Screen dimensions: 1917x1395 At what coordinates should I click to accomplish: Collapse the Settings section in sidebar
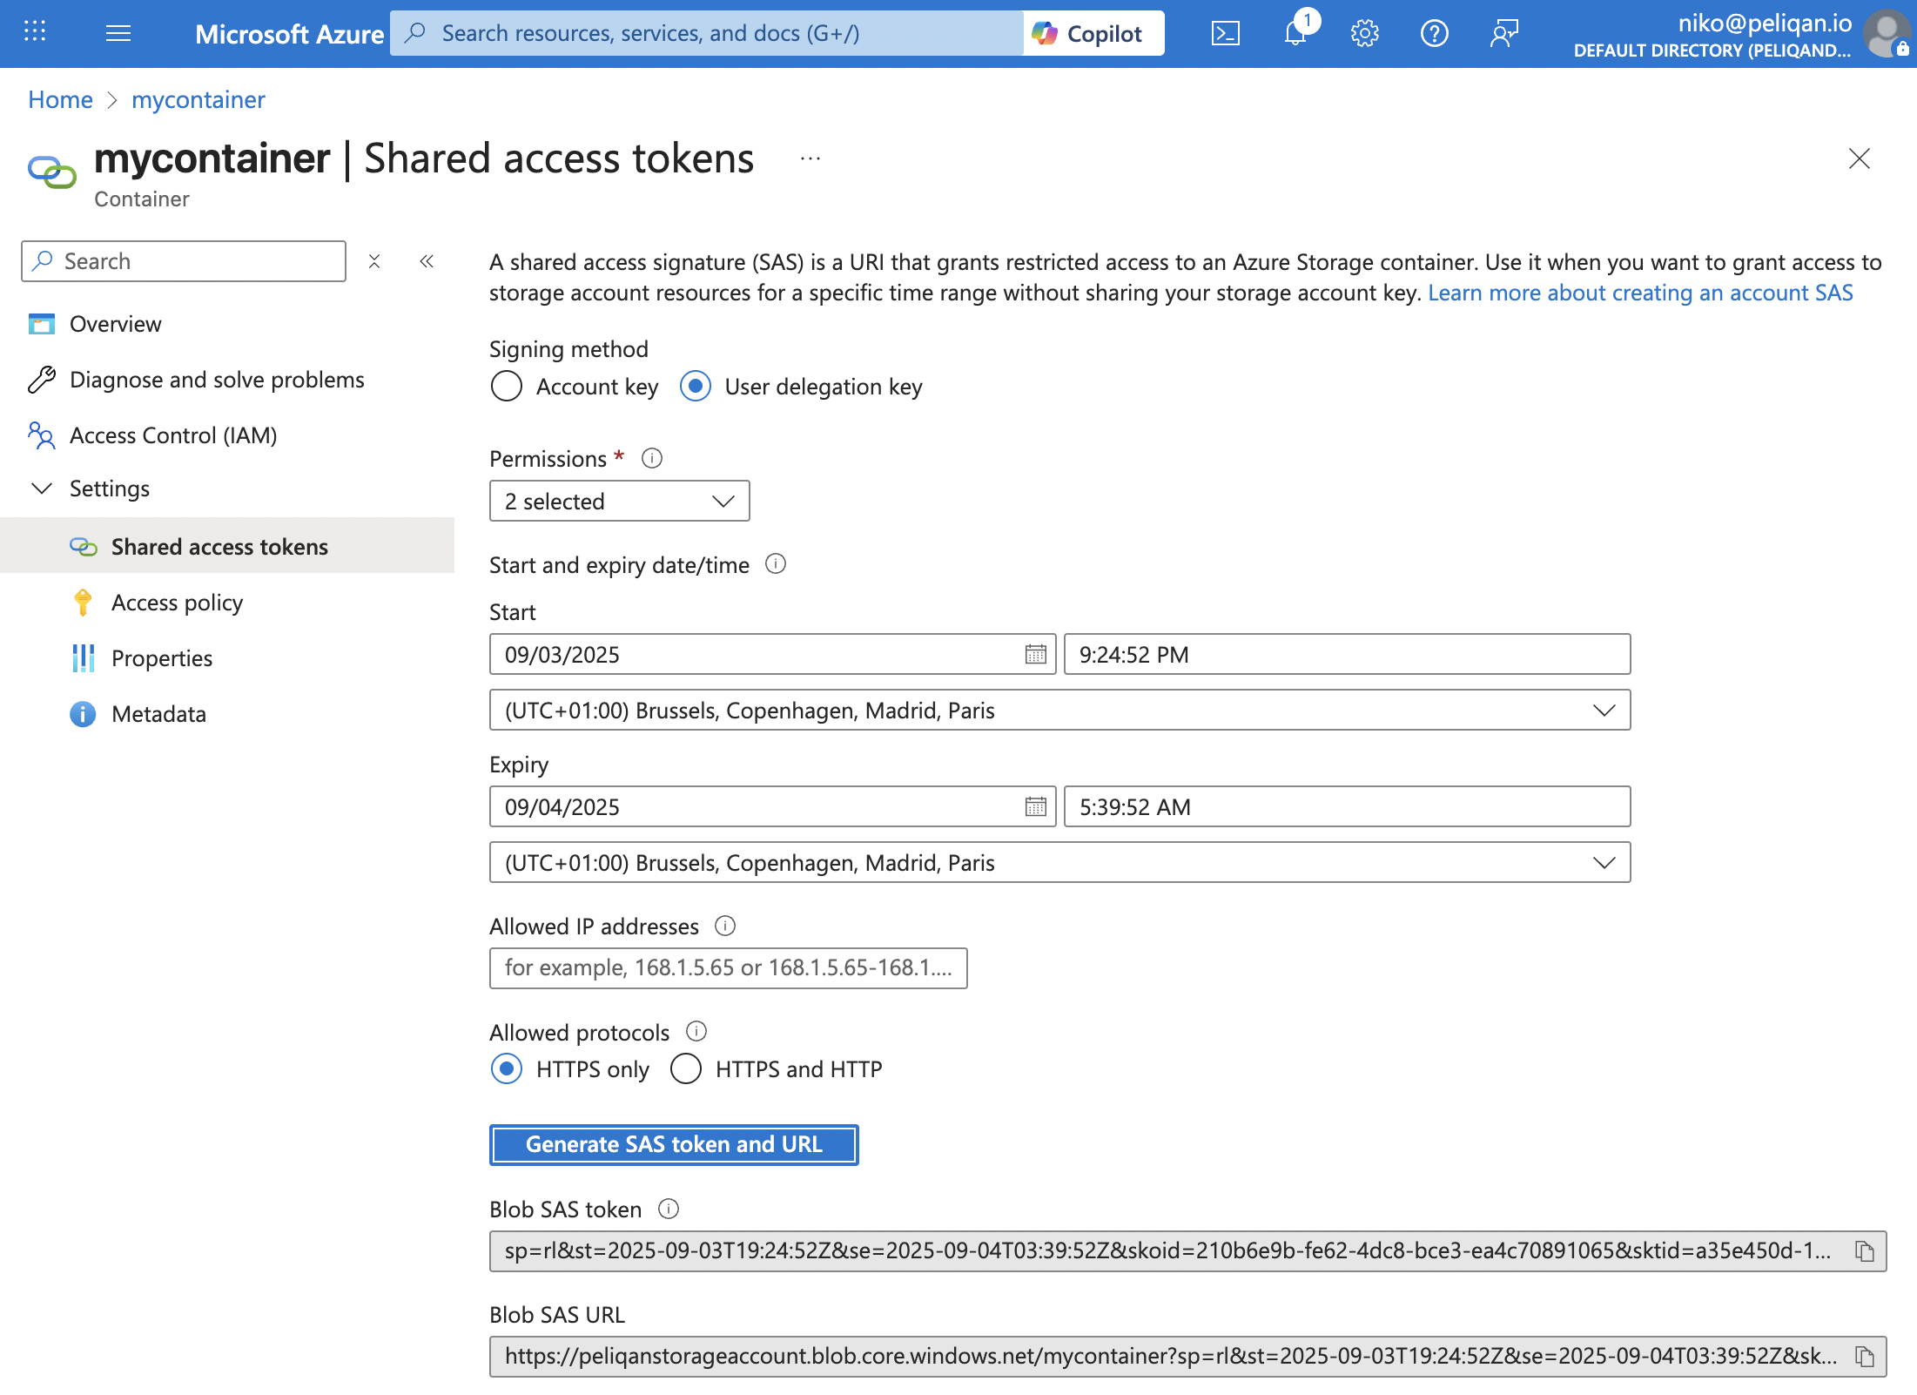(42, 489)
